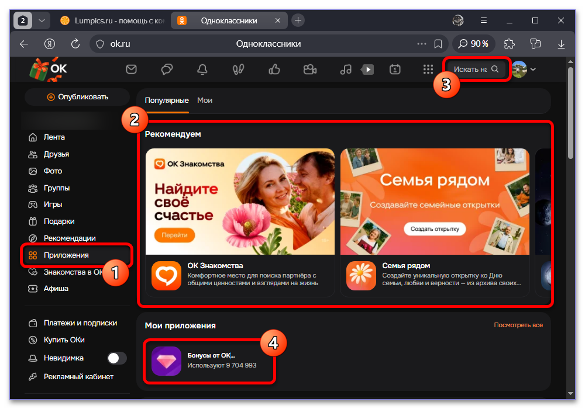Click the Посмотреть все link
585x409 pixels.
pyautogui.click(x=518, y=325)
